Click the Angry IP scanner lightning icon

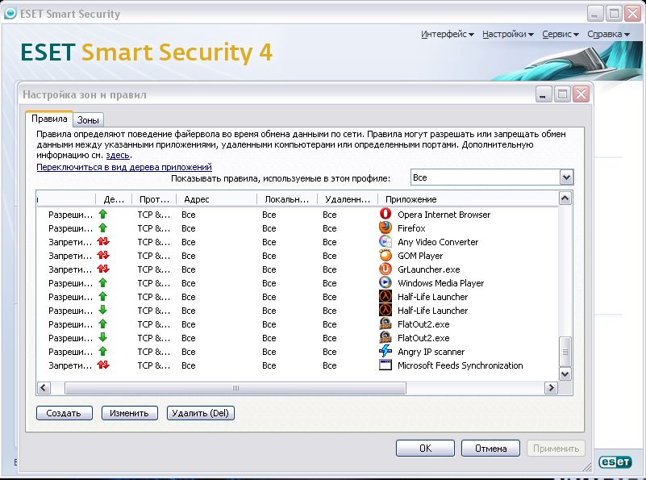click(x=386, y=351)
